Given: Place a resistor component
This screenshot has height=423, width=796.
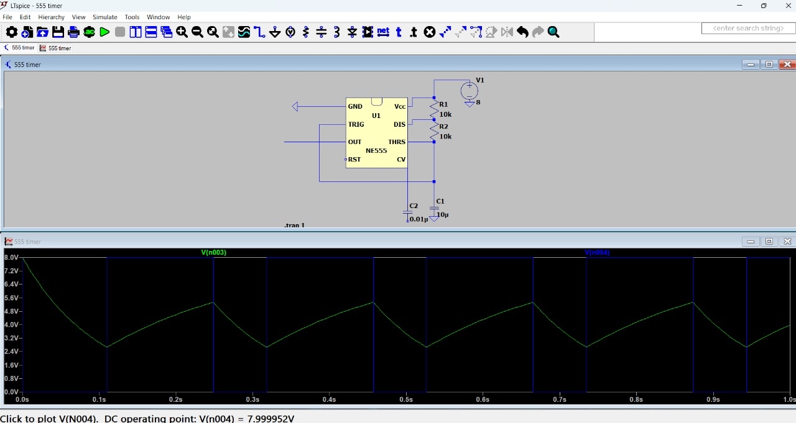Looking at the screenshot, I should [x=306, y=32].
